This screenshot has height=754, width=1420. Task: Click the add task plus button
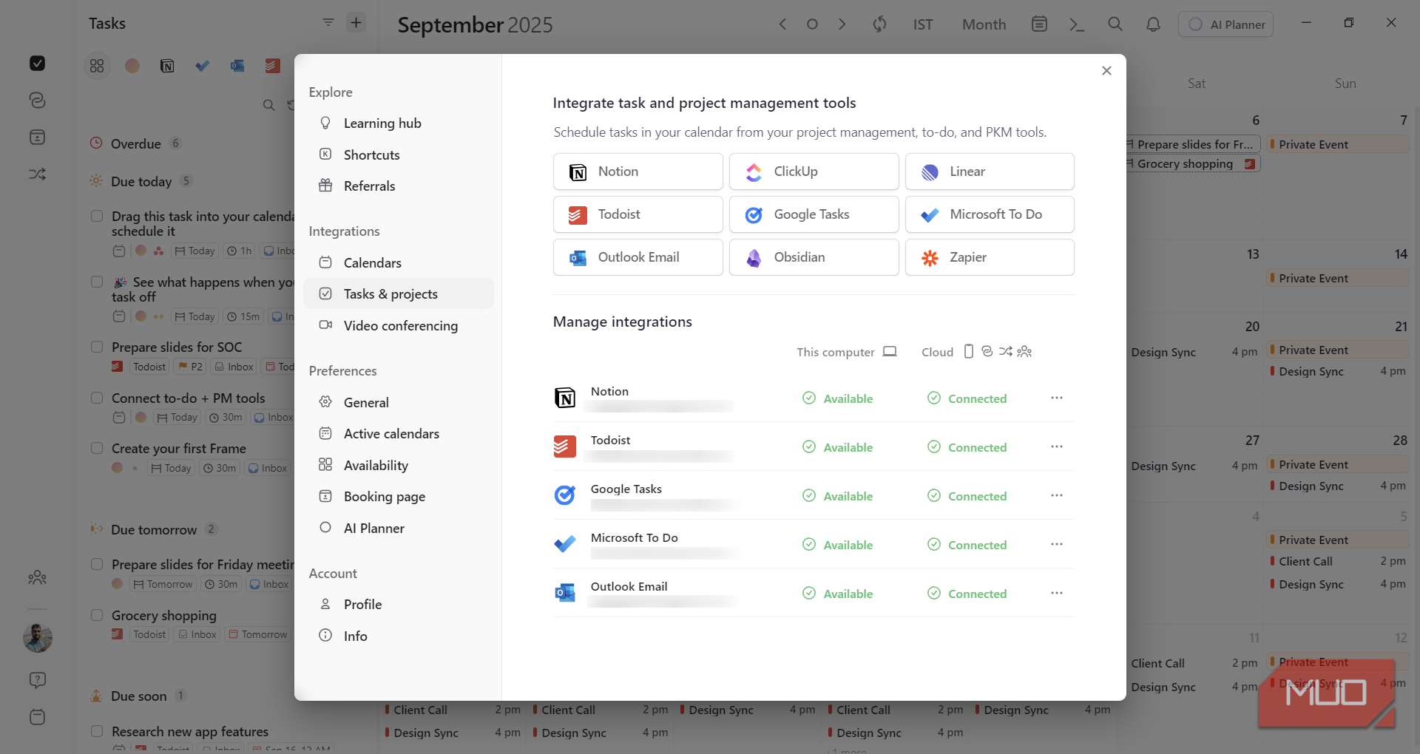tap(356, 23)
